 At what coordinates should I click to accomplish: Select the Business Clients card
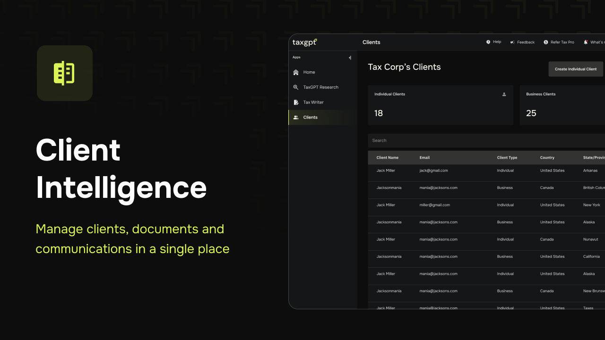[x=562, y=105]
